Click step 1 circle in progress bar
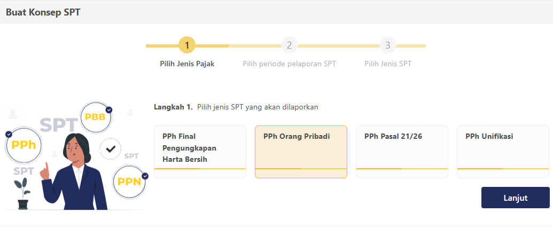This screenshot has width=553, height=228. tap(187, 45)
